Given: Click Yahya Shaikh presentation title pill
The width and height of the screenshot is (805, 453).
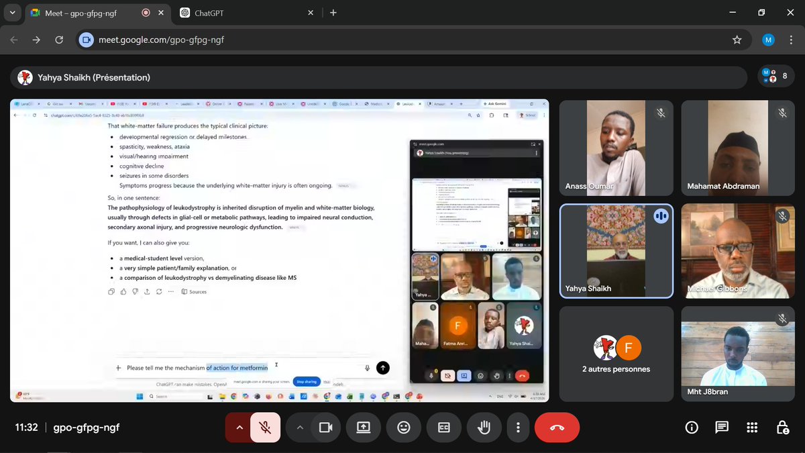Looking at the screenshot, I should coord(378,77).
